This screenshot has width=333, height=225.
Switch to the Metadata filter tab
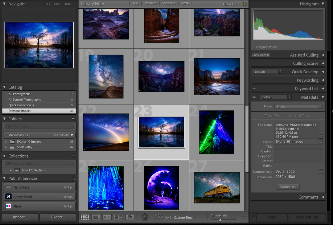[x=169, y=3]
